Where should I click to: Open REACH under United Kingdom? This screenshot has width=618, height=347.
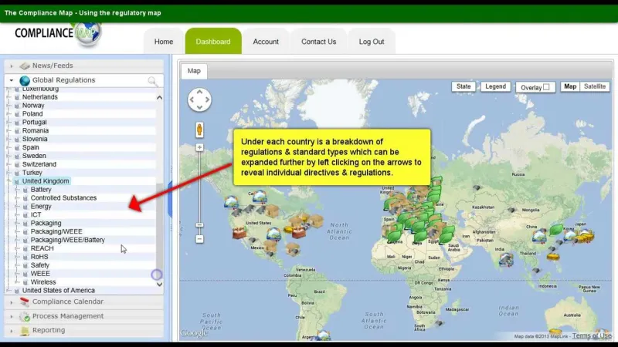42,248
